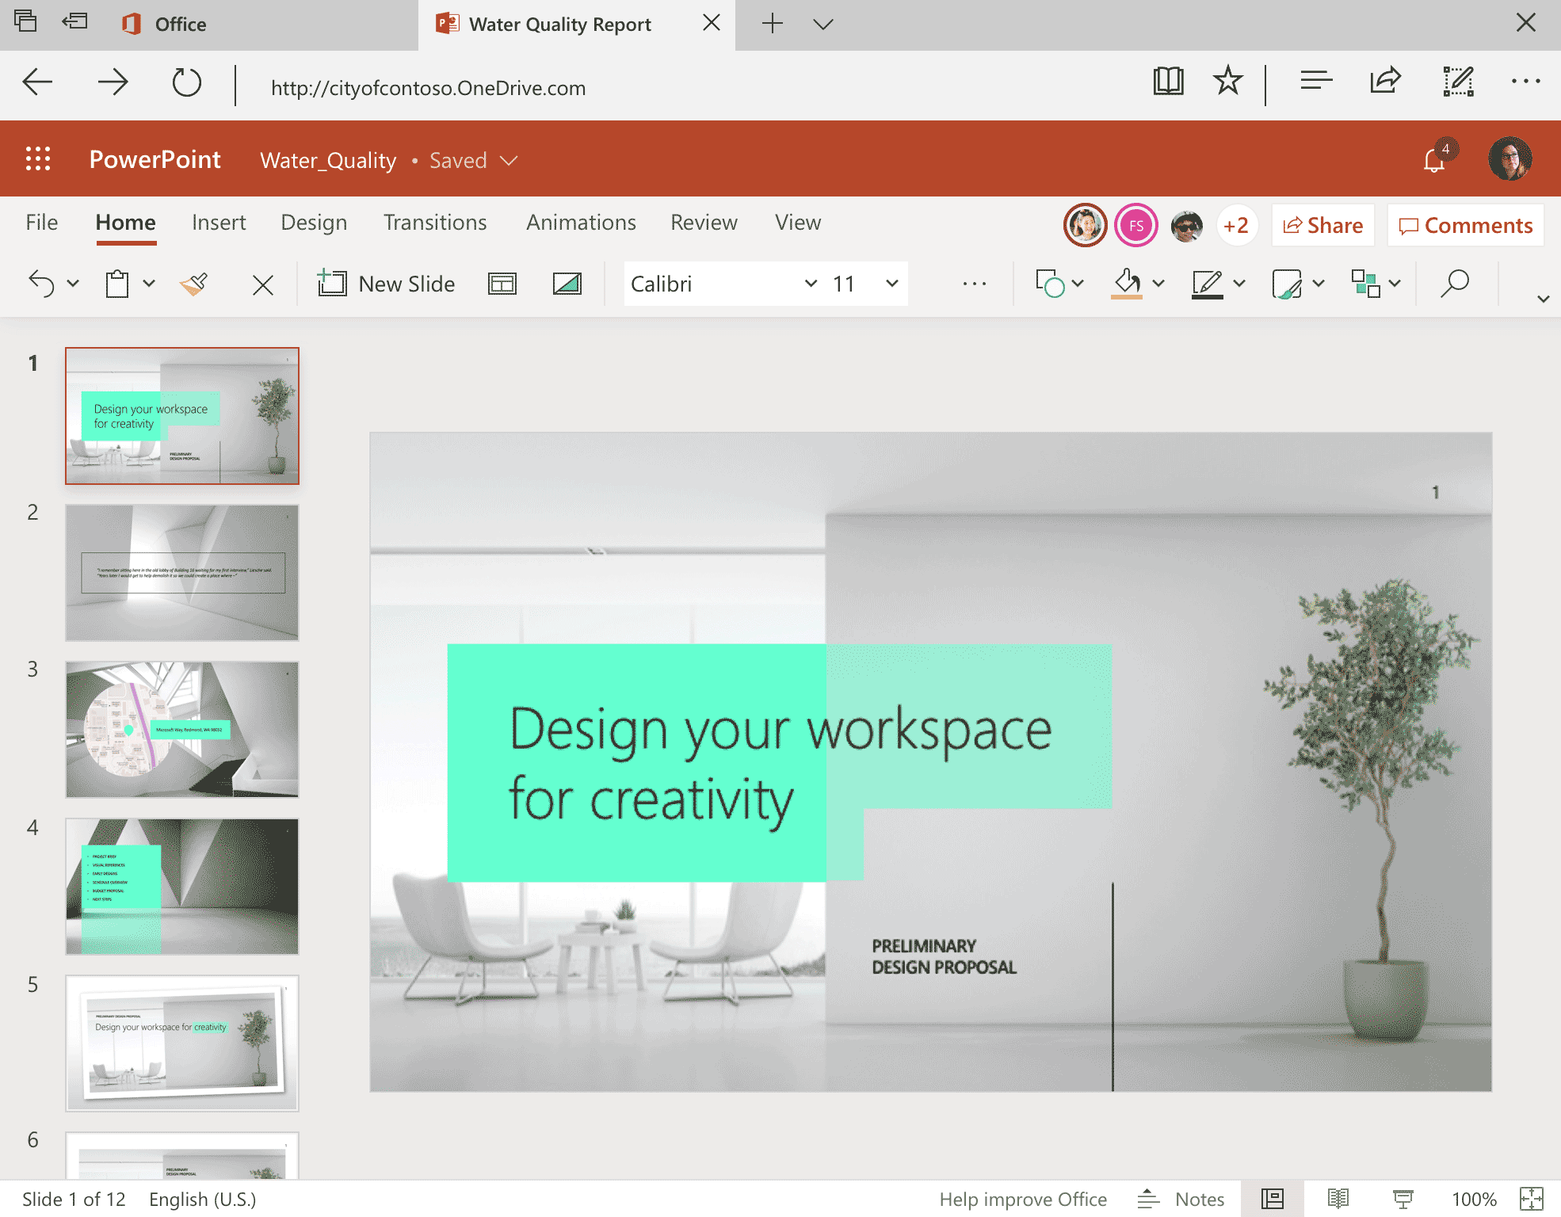Select slide 3 thumbnail with map

[182, 729]
